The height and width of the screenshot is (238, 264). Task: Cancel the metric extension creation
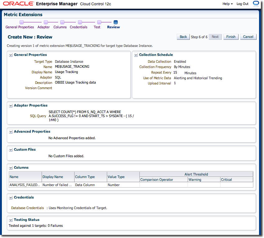point(248,37)
